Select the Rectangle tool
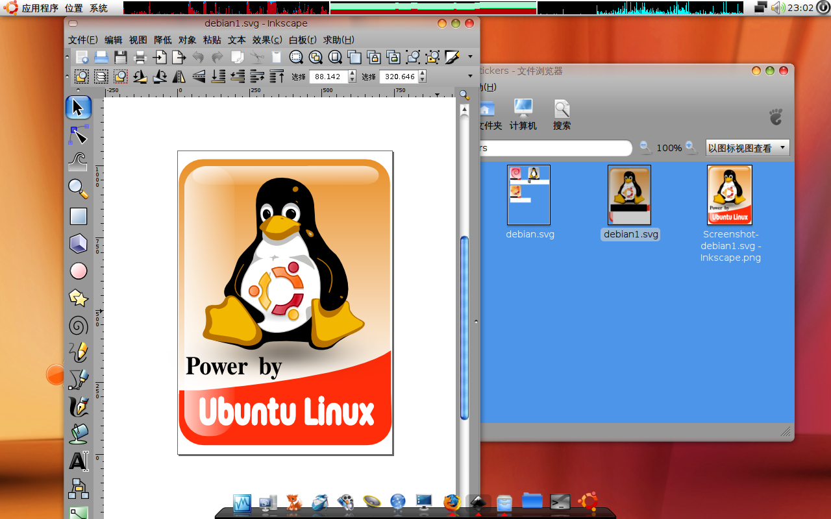 click(79, 216)
